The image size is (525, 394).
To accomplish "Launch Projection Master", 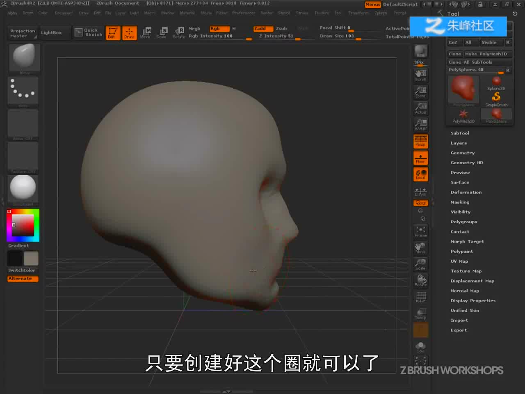I will tap(23, 33).
